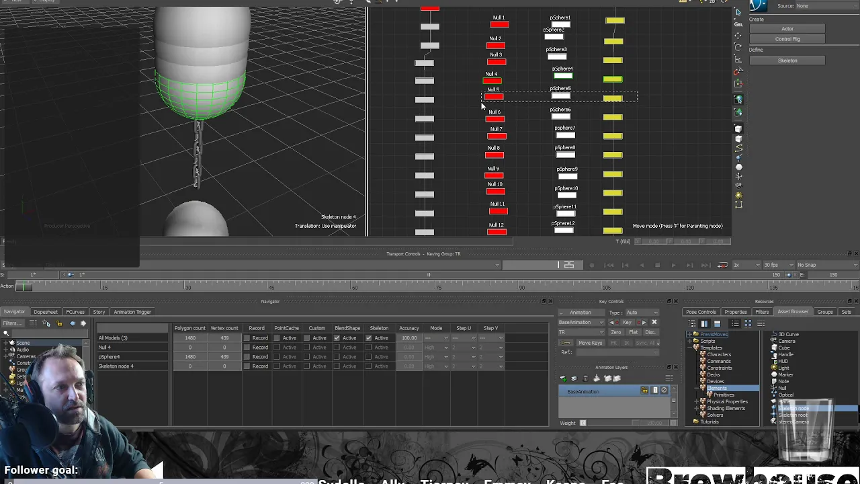The height and width of the screenshot is (484, 860).
Task: Click Navigator forward arrow
Action: point(83,323)
